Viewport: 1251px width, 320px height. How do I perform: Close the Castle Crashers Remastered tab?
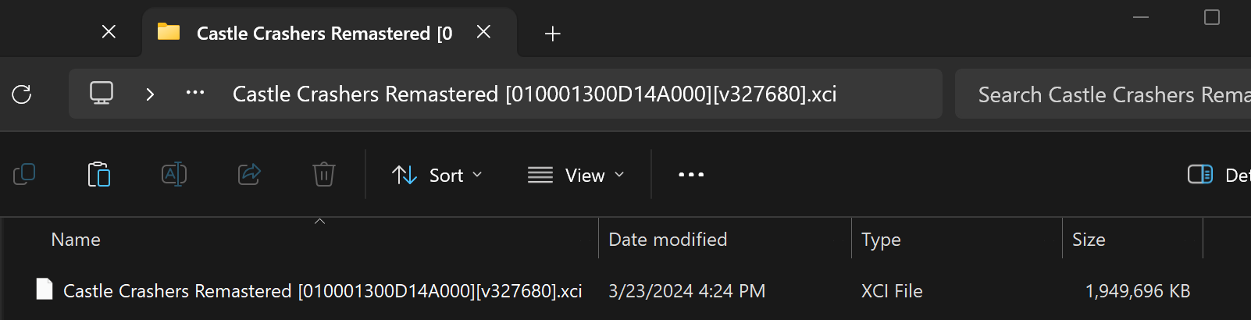(484, 32)
